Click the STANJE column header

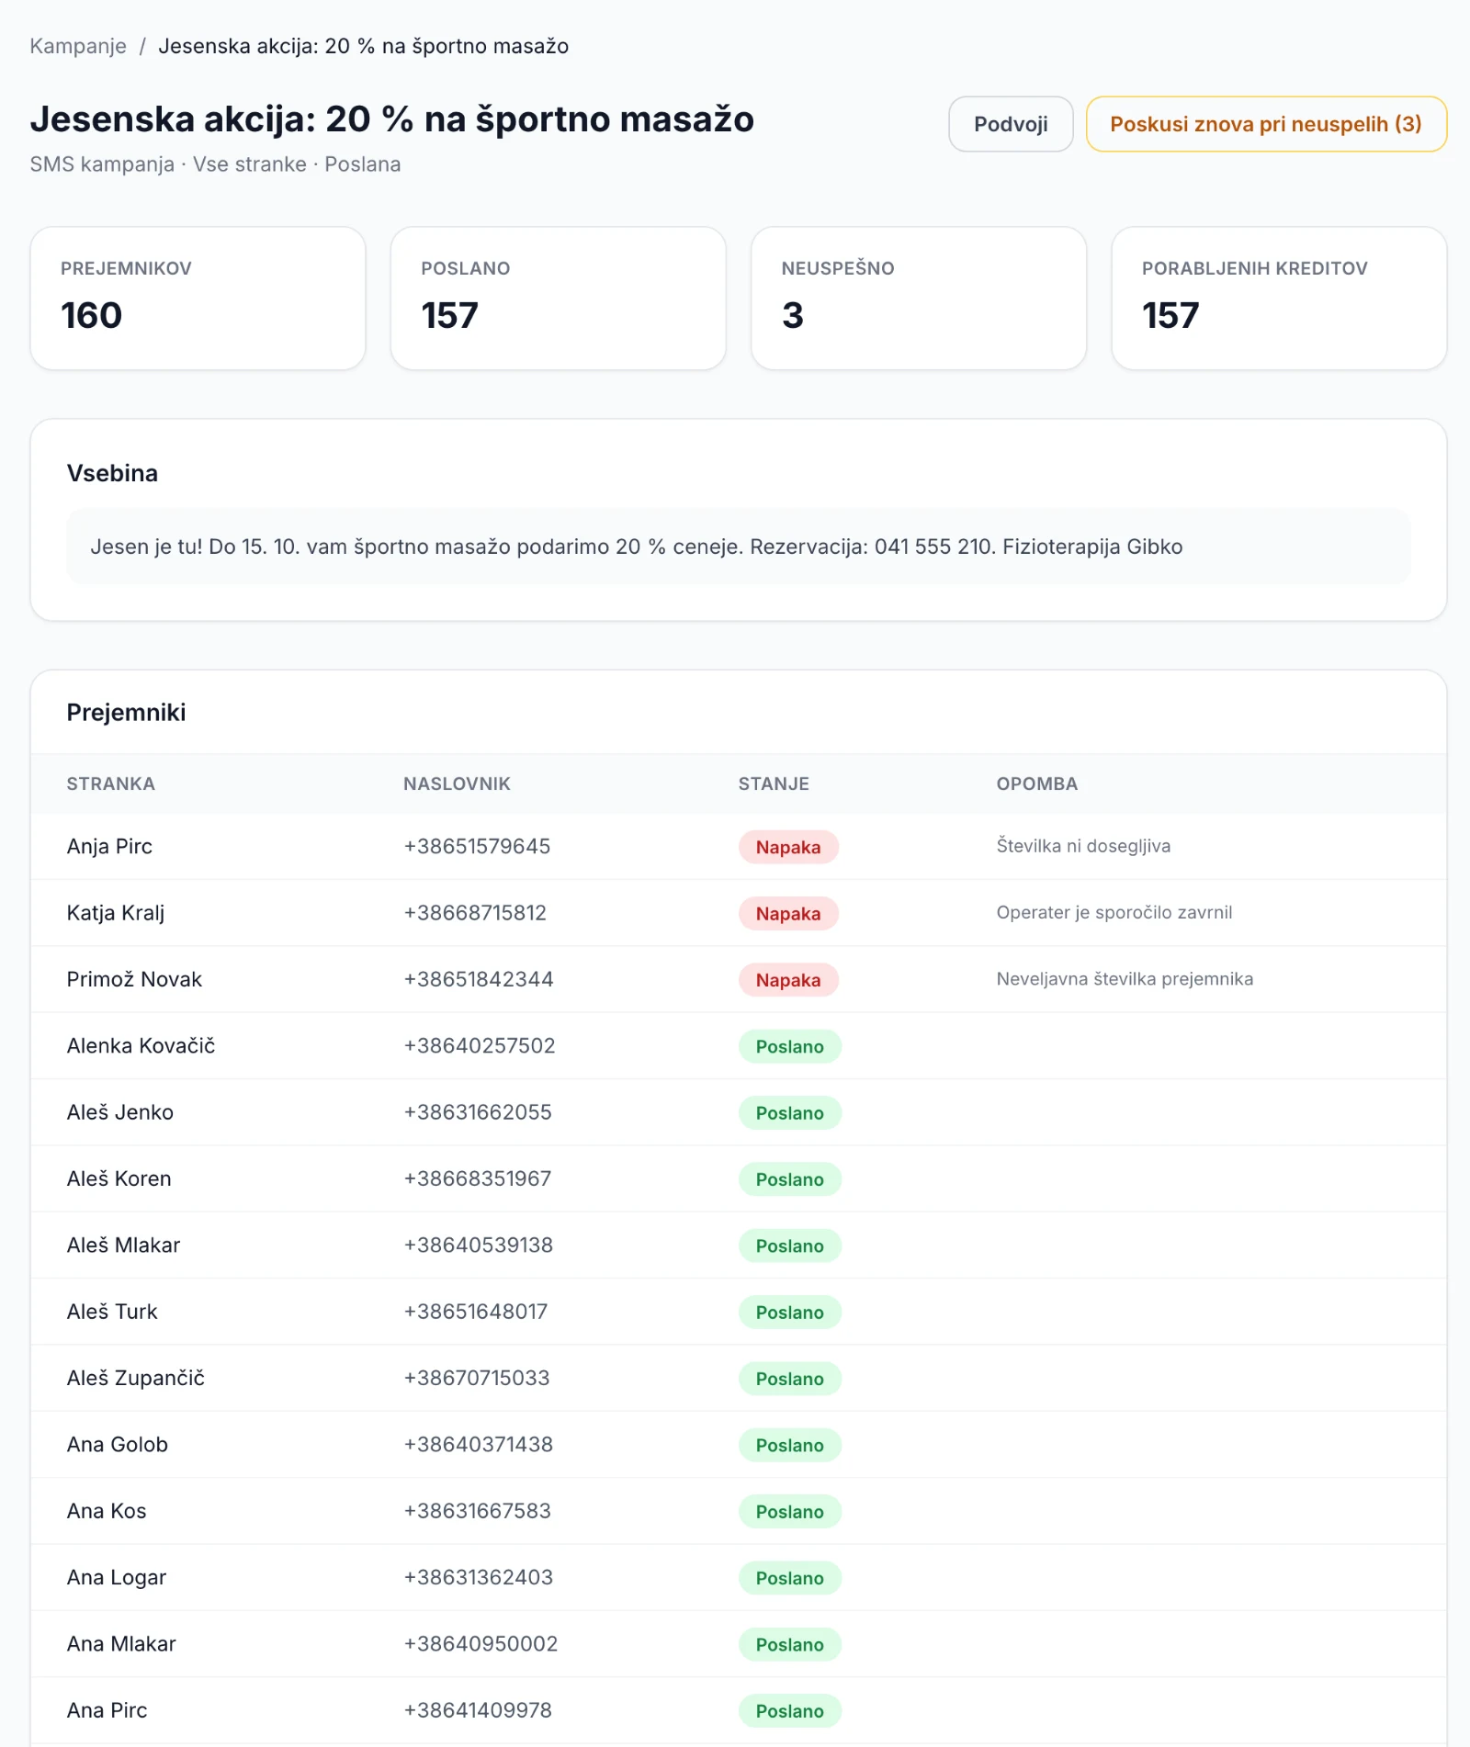pyautogui.click(x=774, y=783)
